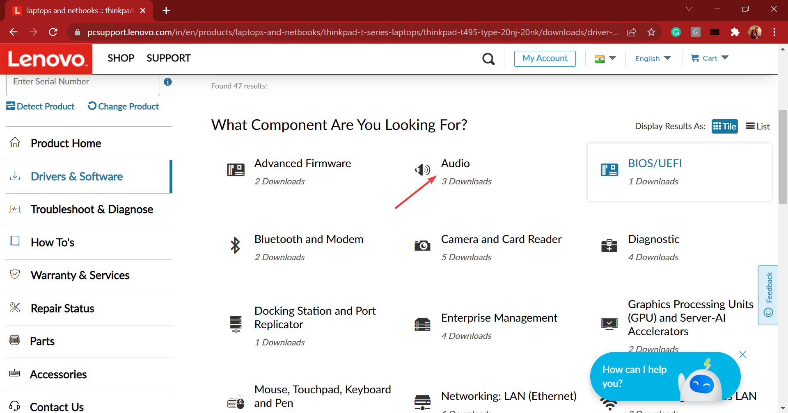Go to Warranty & Services

tap(89, 275)
